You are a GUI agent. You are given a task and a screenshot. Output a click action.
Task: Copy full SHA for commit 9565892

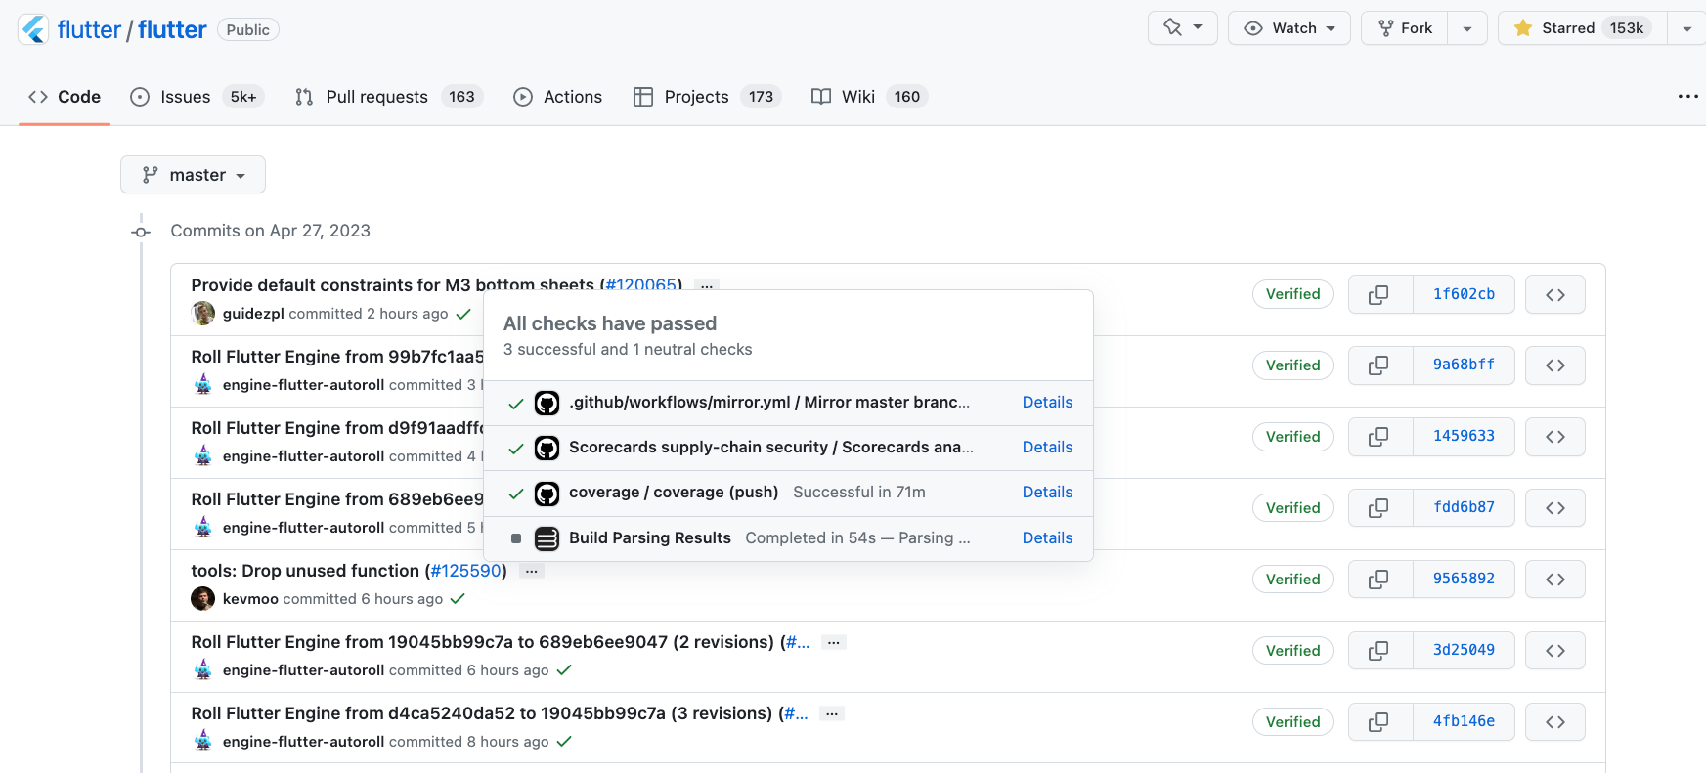1379,580
